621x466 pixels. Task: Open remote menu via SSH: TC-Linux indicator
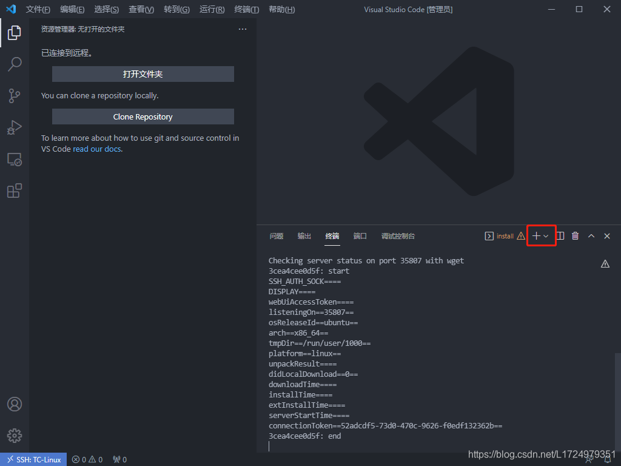[x=33, y=460]
